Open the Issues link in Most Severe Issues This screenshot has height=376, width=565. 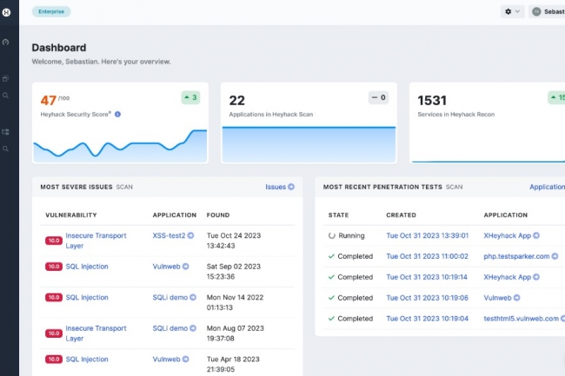pos(279,186)
